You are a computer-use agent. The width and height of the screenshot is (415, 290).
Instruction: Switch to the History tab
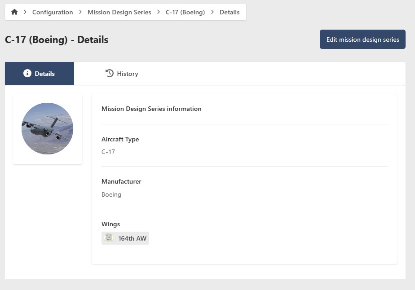tap(122, 73)
